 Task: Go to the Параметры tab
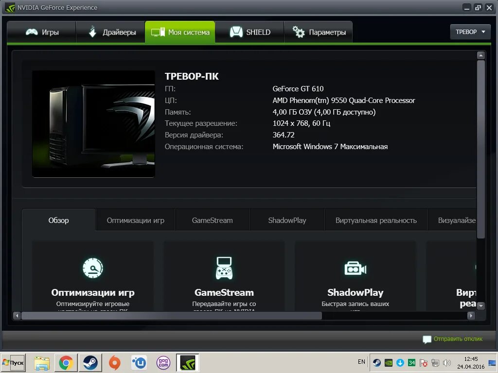(319, 32)
